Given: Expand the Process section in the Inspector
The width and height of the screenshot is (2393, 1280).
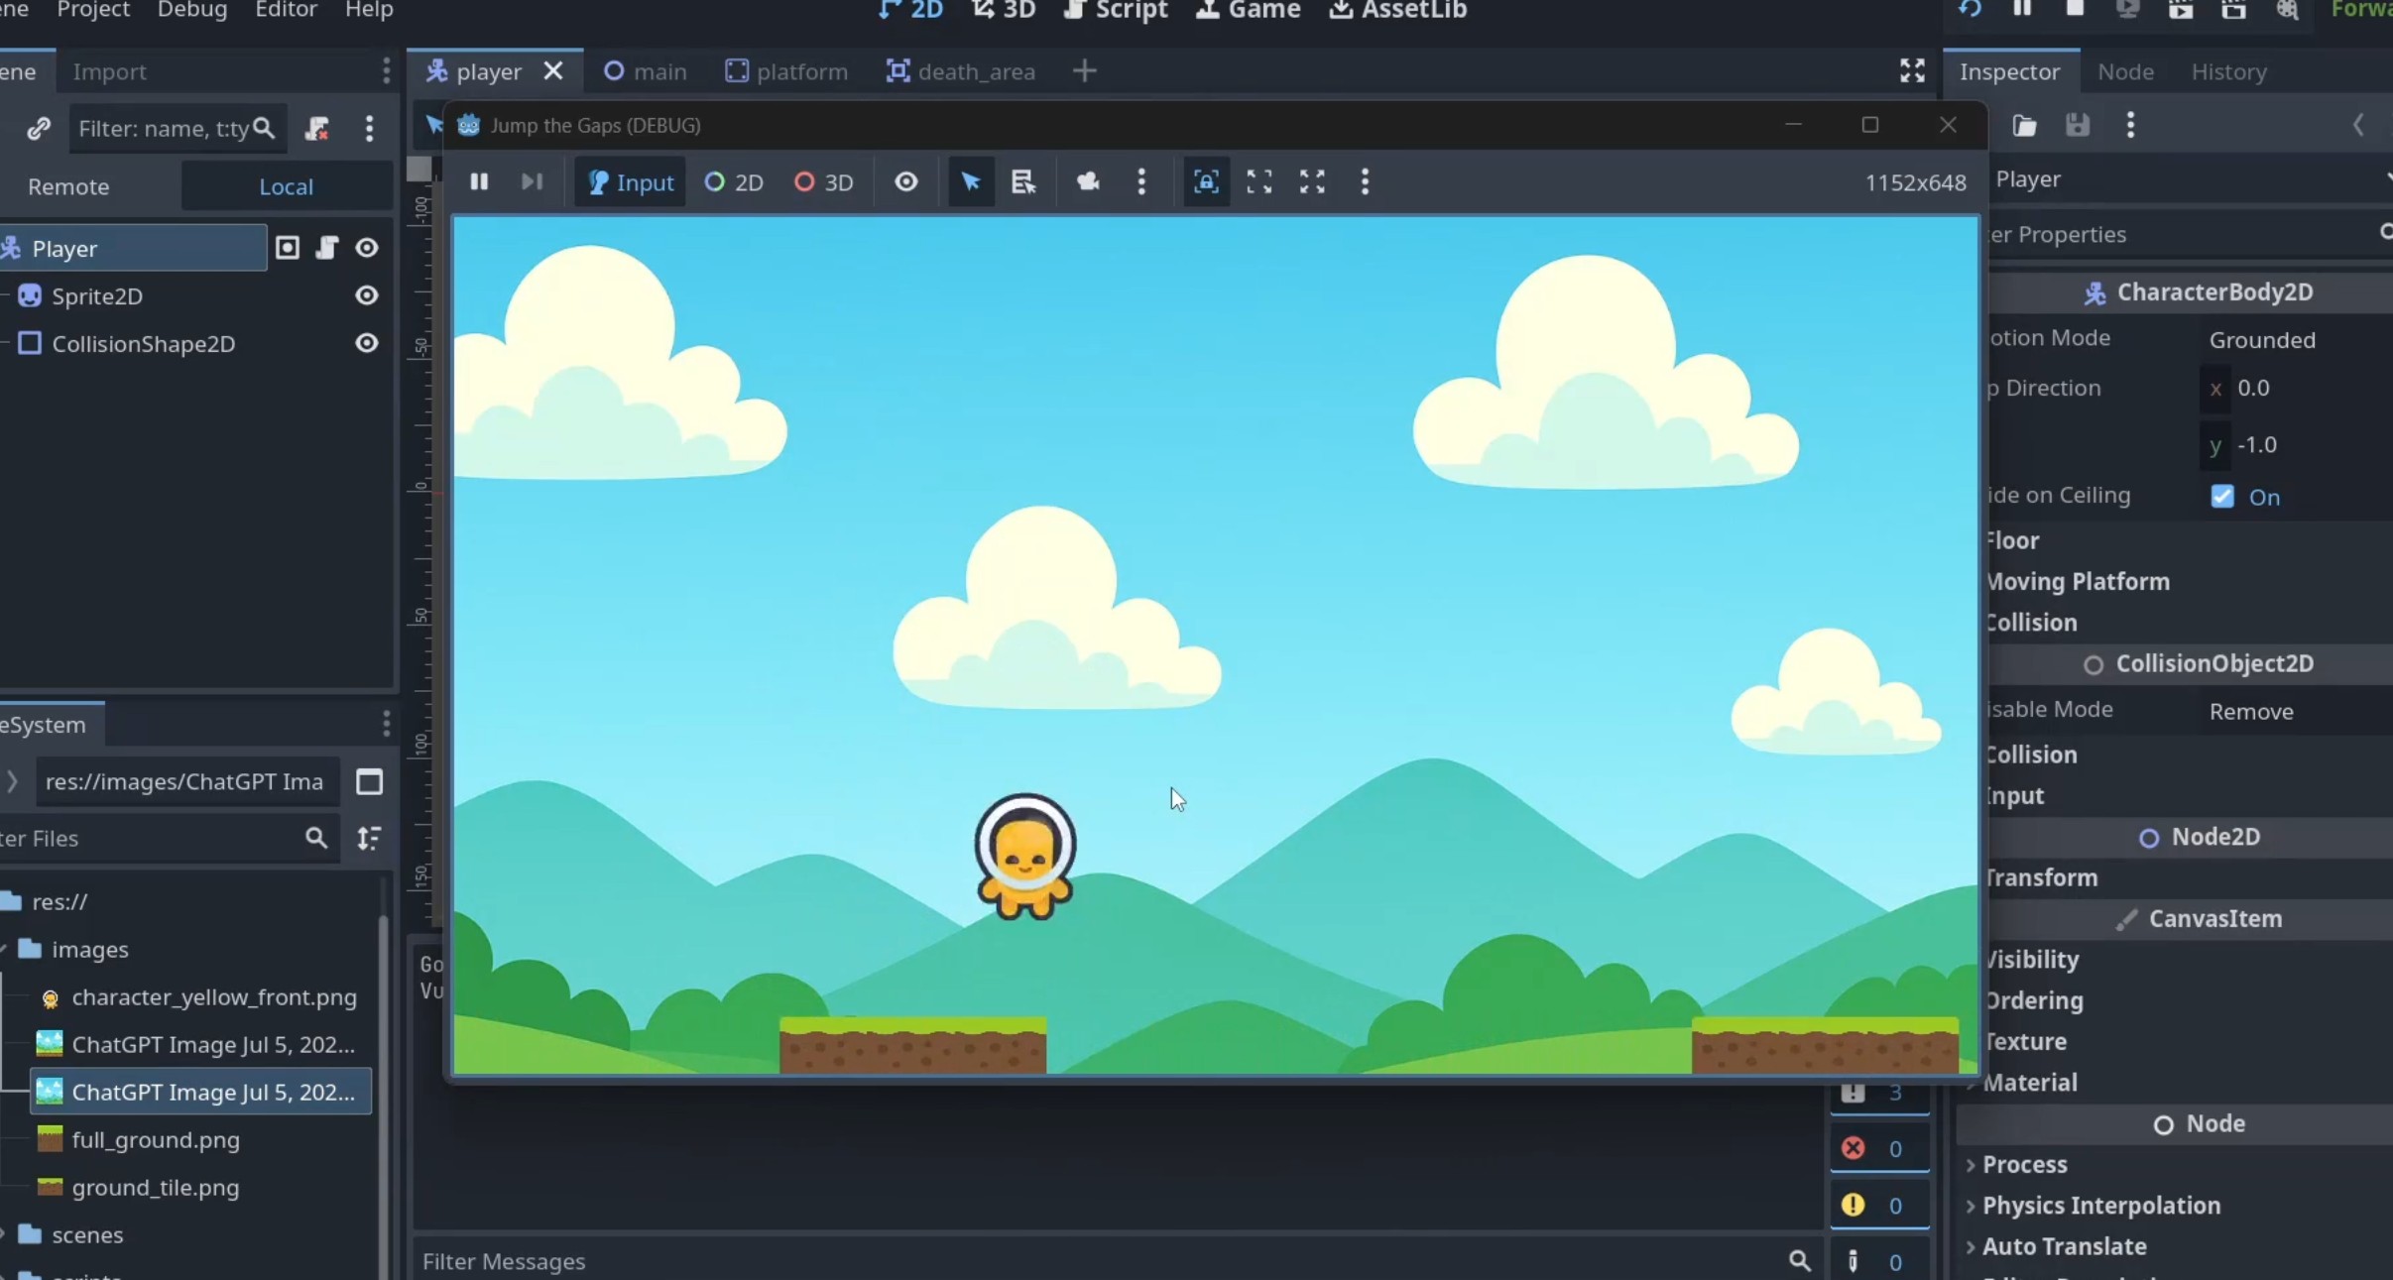Looking at the screenshot, I should pyautogui.click(x=2023, y=1164).
